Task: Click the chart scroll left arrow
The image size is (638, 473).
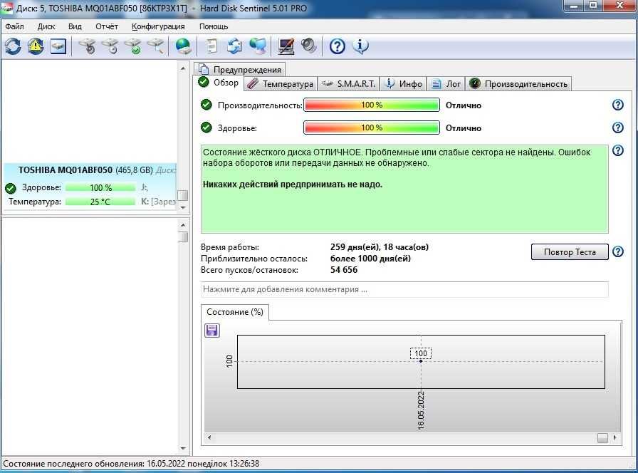Action: pyautogui.click(x=209, y=437)
